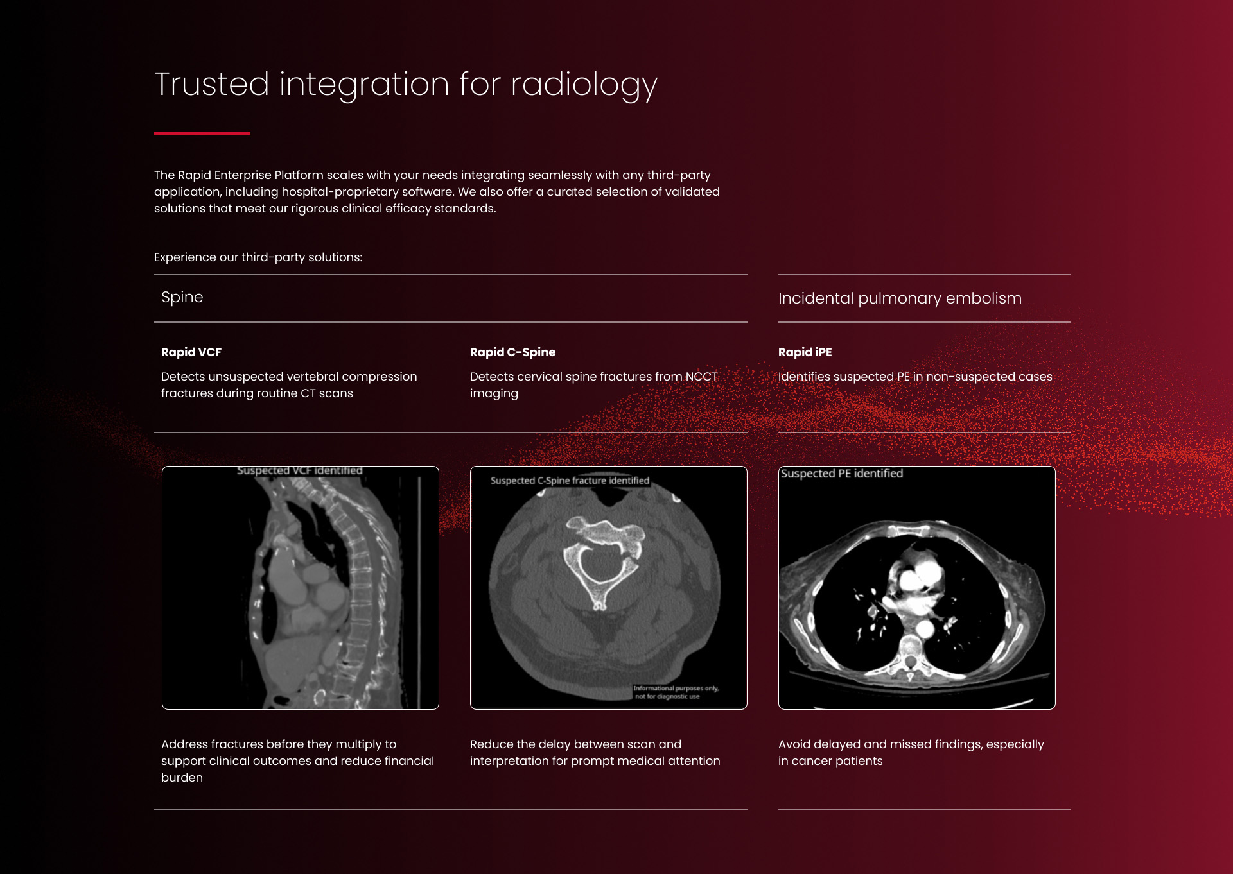Viewport: 1233px width, 874px height.
Task: Select the Rapid VCF heading
Action: point(191,352)
